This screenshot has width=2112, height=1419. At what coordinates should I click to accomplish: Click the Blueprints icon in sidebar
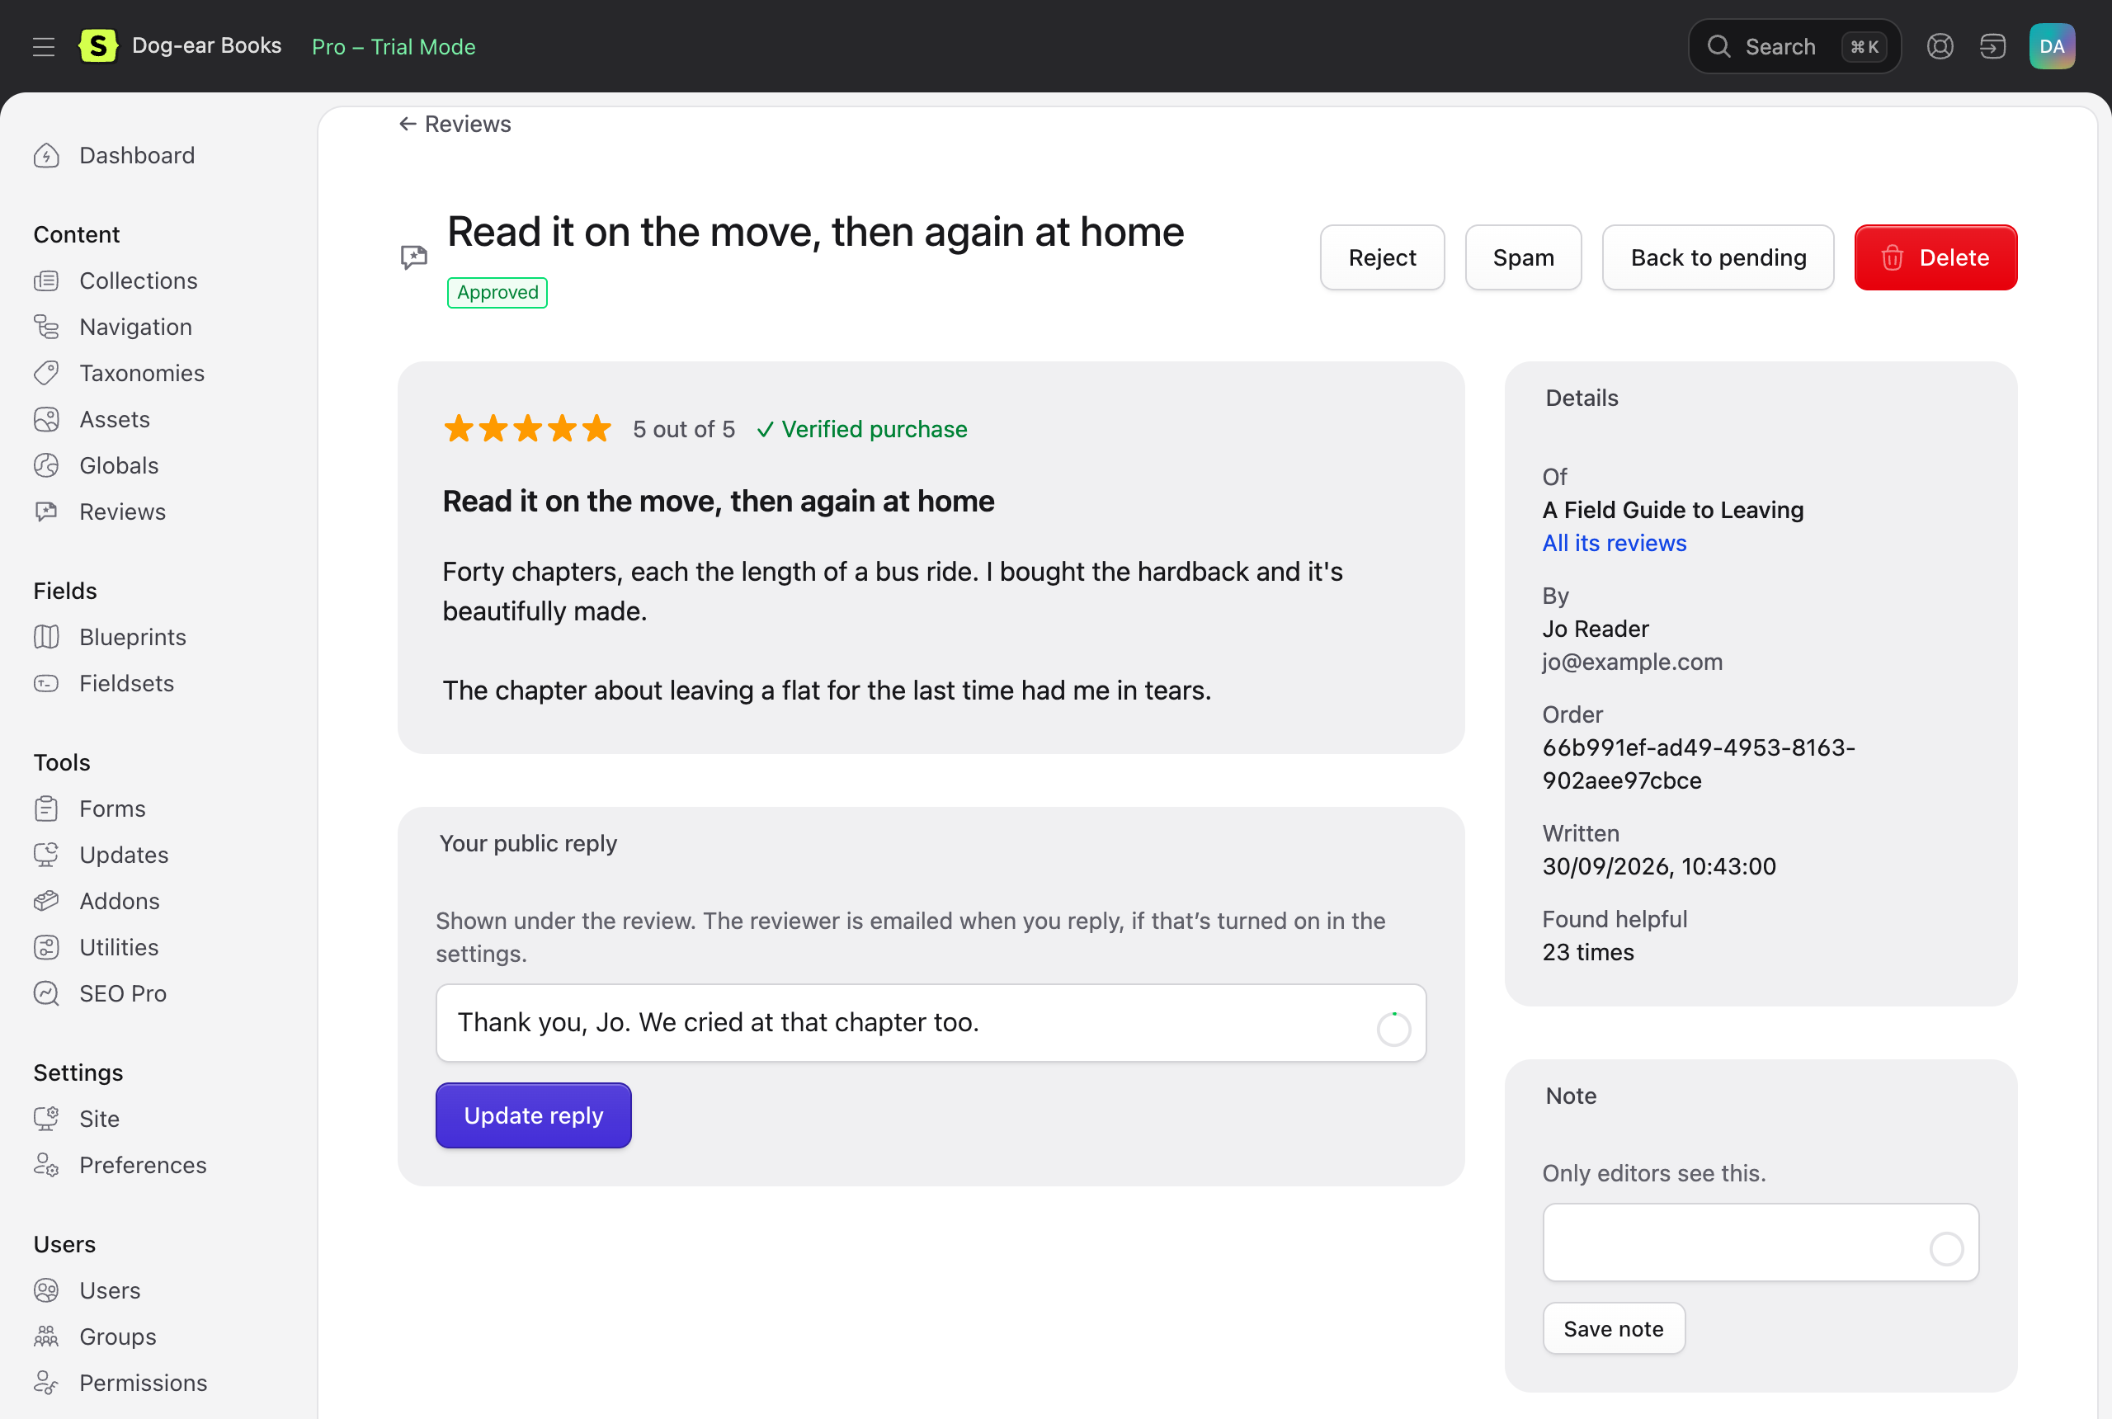coord(46,637)
